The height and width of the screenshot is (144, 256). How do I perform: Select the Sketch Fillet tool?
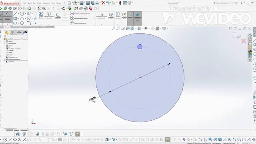click(x=29, y=23)
